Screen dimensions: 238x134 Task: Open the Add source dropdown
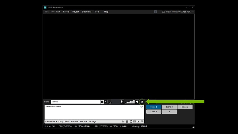point(51,121)
